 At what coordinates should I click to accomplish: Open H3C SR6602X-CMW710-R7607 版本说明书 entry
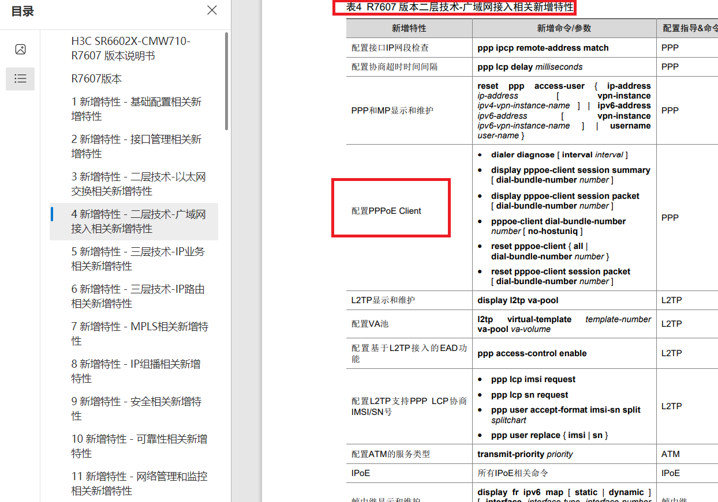(133, 48)
